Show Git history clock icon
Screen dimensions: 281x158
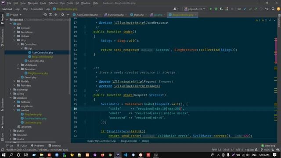(x=261, y=9)
